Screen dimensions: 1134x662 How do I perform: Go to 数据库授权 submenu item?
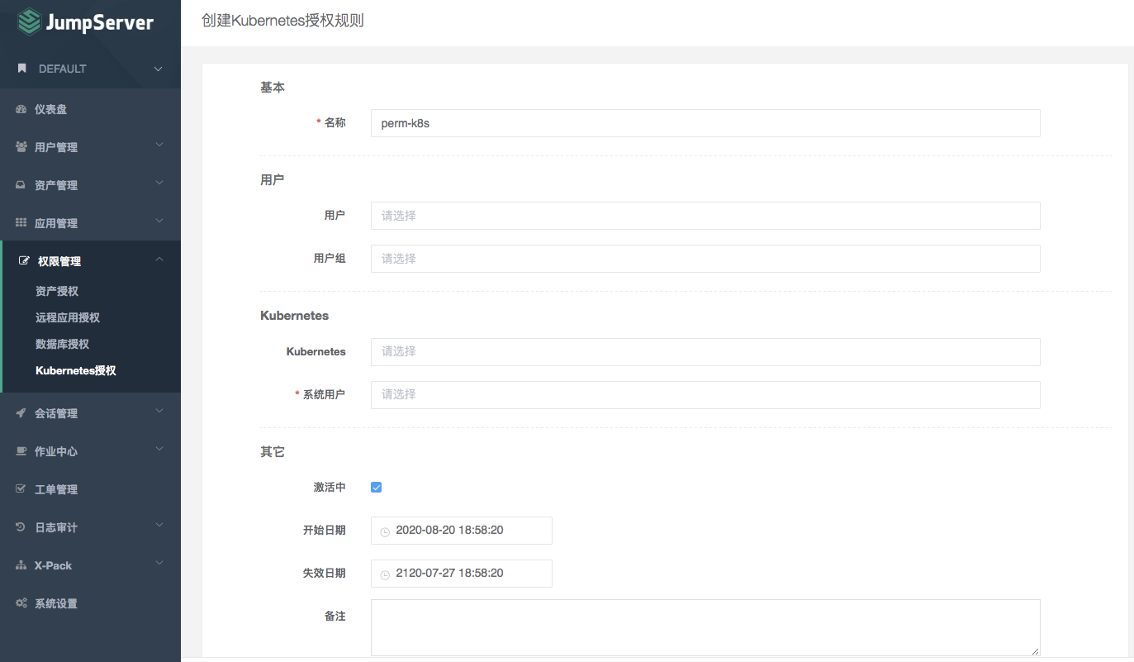(62, 344)
